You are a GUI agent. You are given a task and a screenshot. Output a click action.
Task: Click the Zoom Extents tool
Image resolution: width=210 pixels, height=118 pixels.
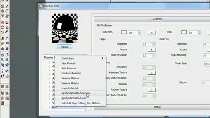coord(7,60)
